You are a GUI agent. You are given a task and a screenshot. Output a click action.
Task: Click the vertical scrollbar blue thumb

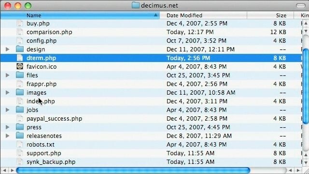pyautogui.click(x=306, y=87)
